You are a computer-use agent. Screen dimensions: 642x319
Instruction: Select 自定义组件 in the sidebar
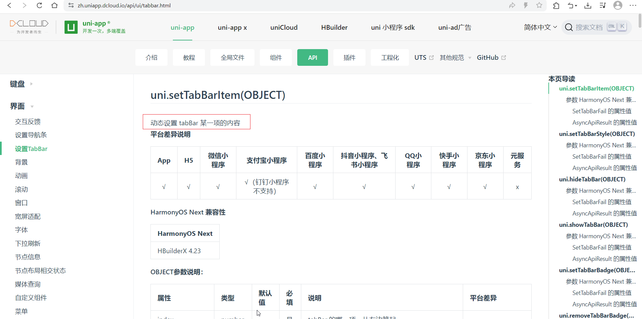(x=31, y=298)
